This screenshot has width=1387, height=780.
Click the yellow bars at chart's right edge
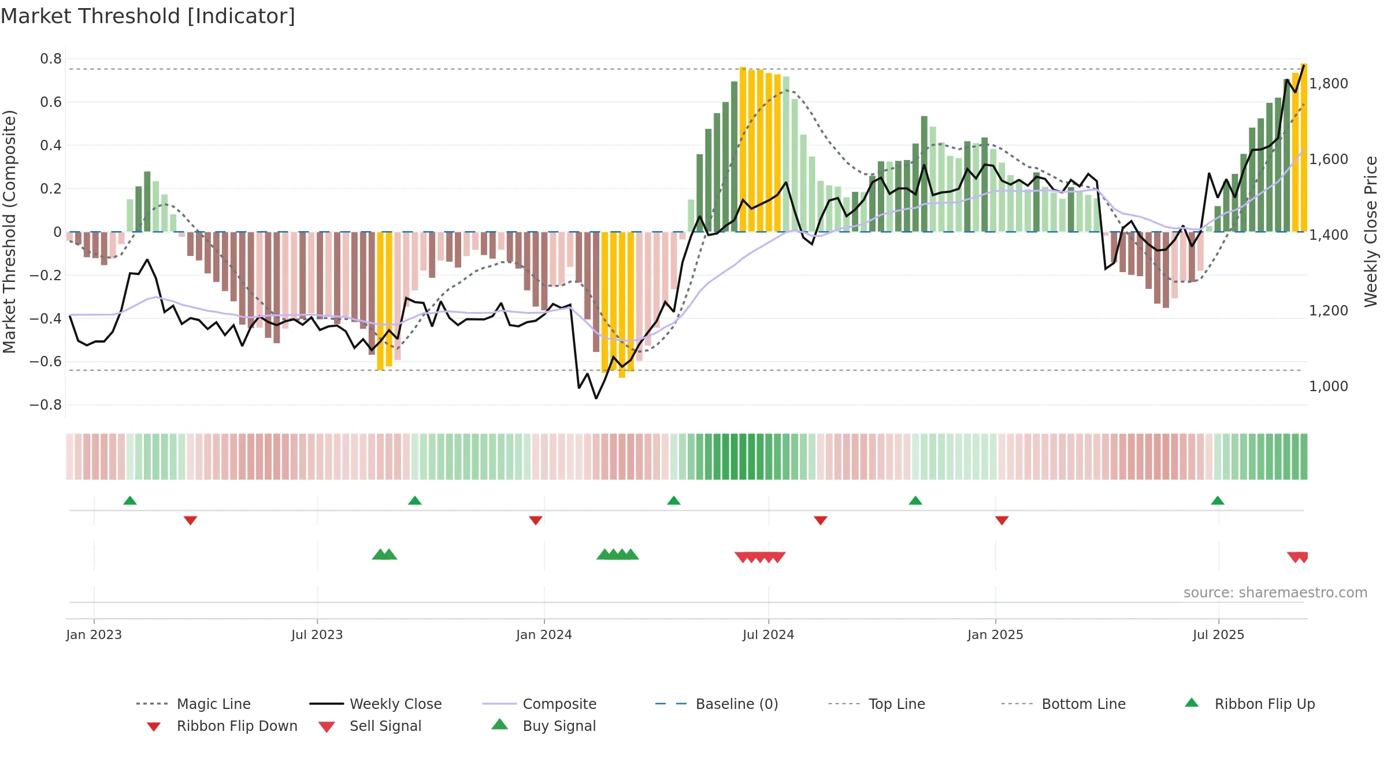[x=1300, y=147]
